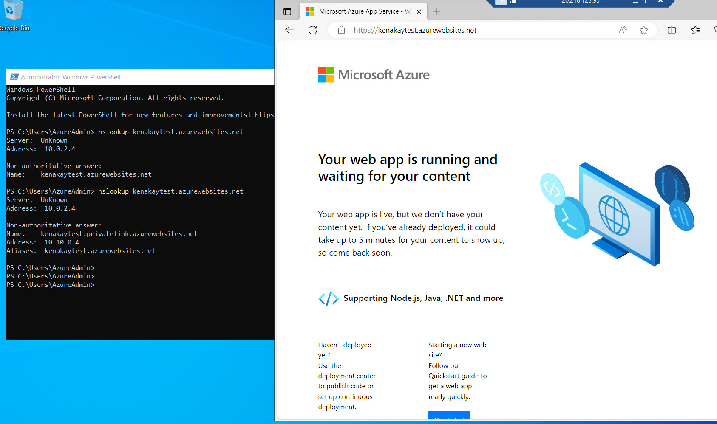The width and height of the screenshot is (717, 424).
Task: Open a new browser tab with plus
Action: point(436,11)
